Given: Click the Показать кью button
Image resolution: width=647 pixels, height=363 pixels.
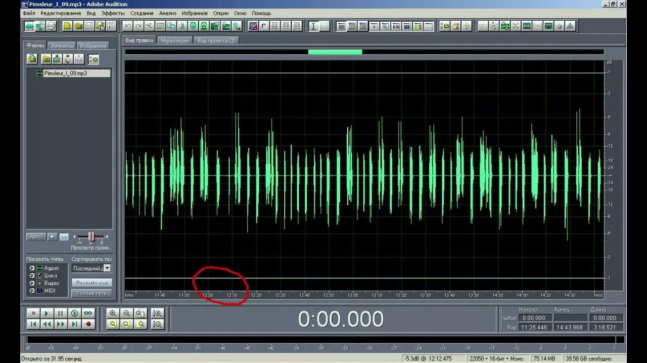Looking at the screenshot, I should [x=91, y=282].
